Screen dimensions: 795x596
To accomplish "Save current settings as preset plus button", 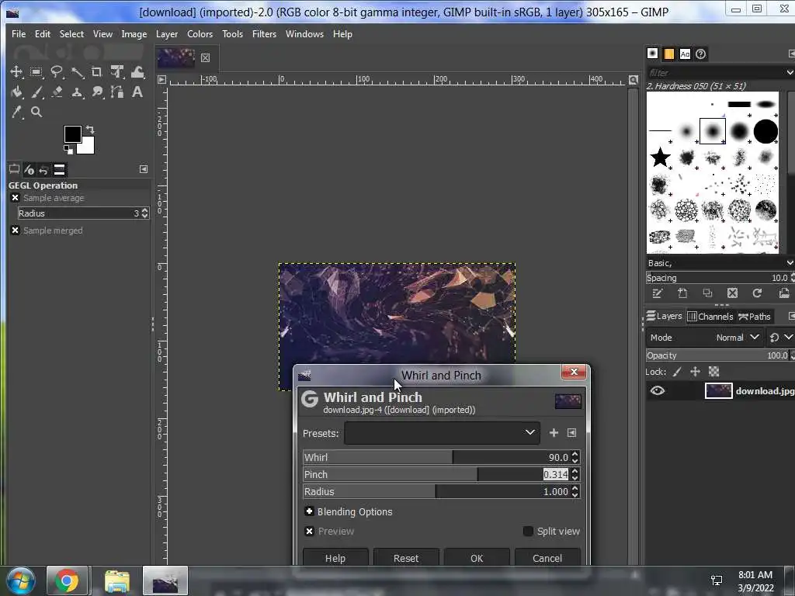I will (554, 433).
